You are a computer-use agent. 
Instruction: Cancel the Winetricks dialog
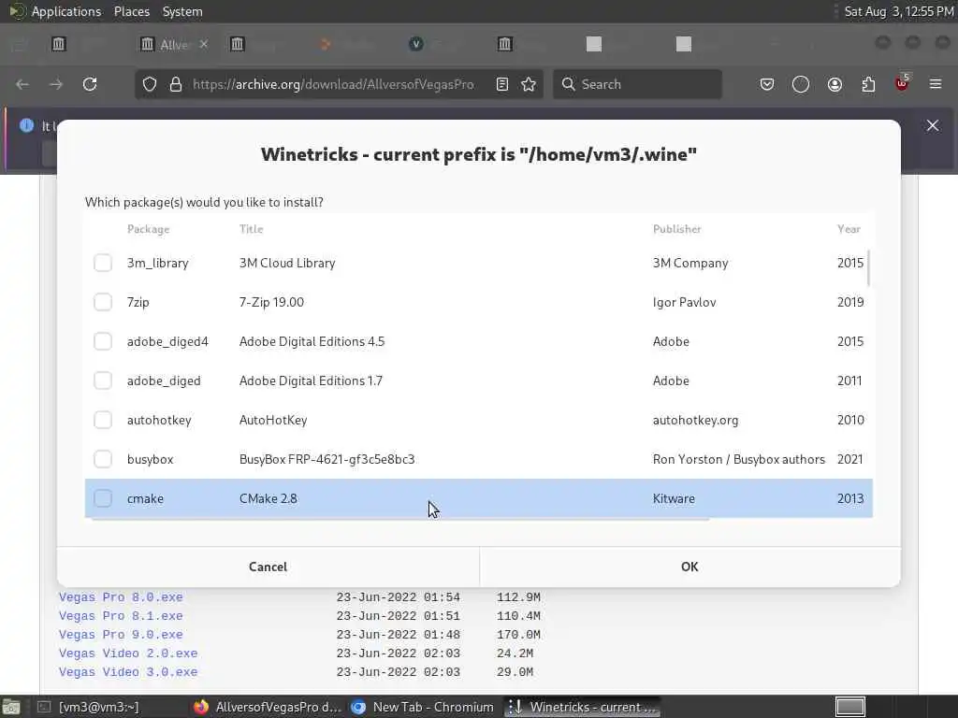click(268, 567)
